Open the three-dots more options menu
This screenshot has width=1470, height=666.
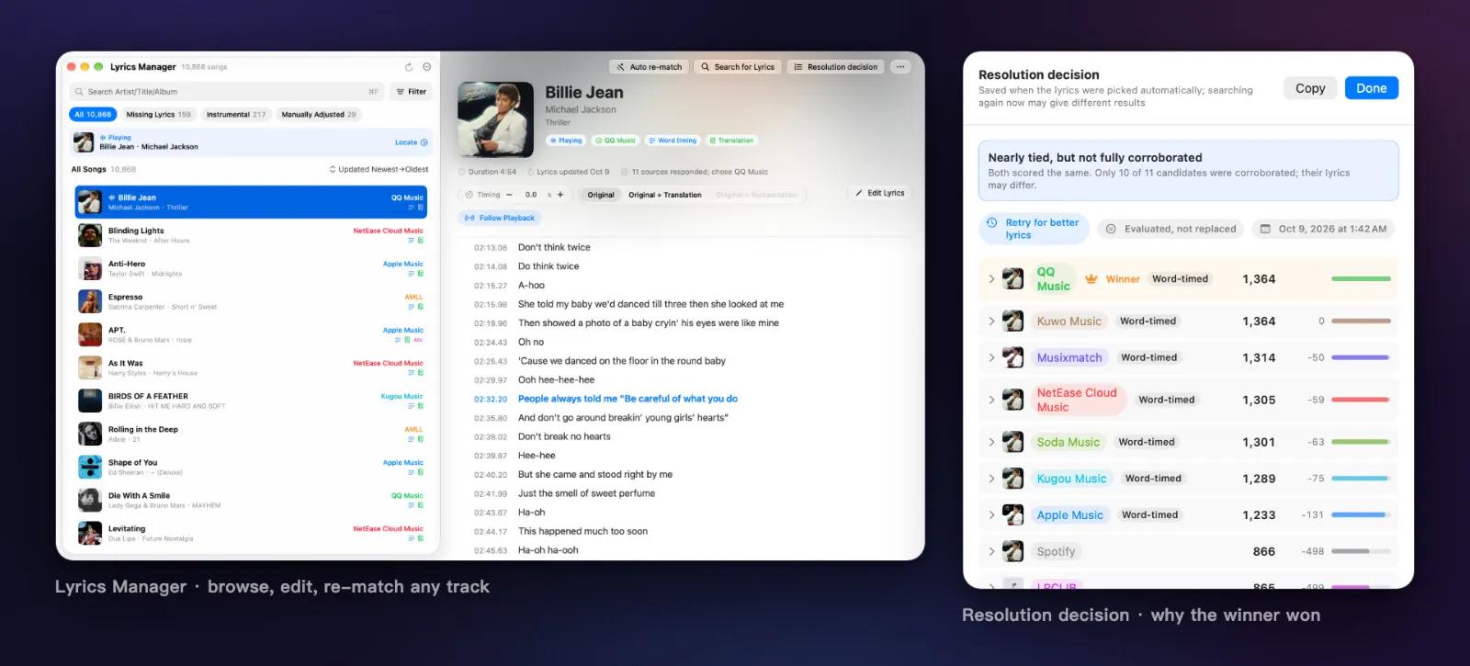900,67
